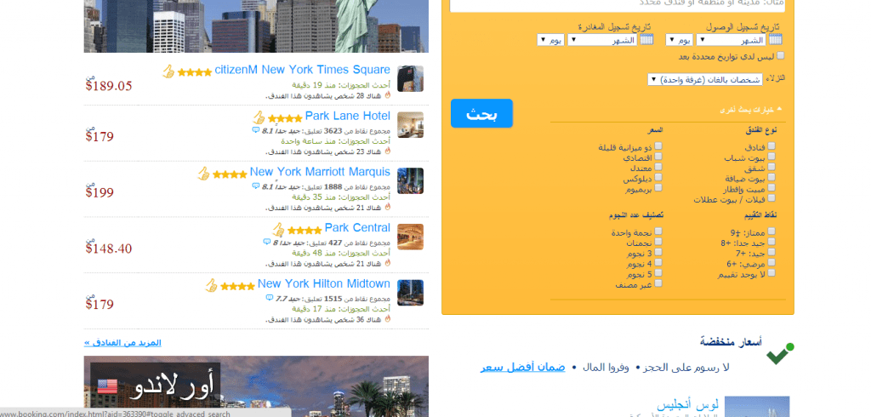The image size is (871, 417).
Task: Tick the 'فنادق' hotel type checkbox
Action: [771, 146]
